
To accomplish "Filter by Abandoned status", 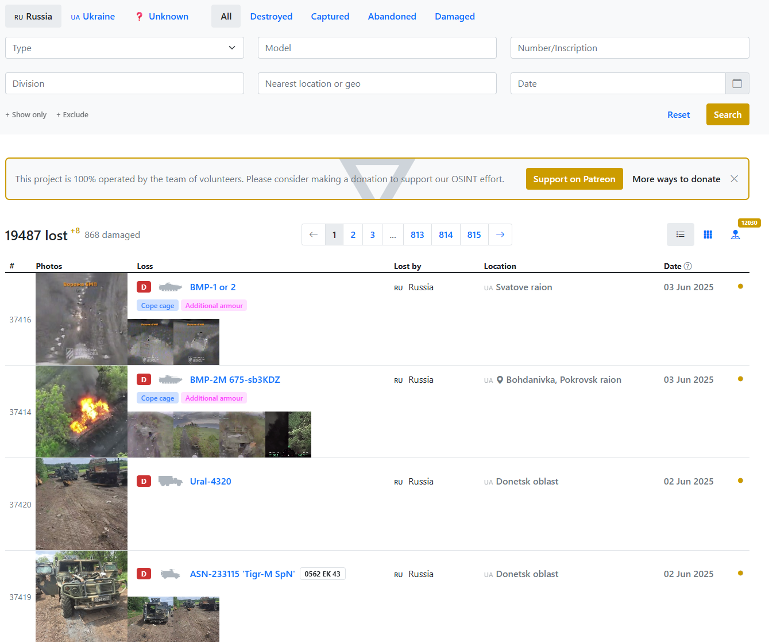I will [x=392, y=16].
